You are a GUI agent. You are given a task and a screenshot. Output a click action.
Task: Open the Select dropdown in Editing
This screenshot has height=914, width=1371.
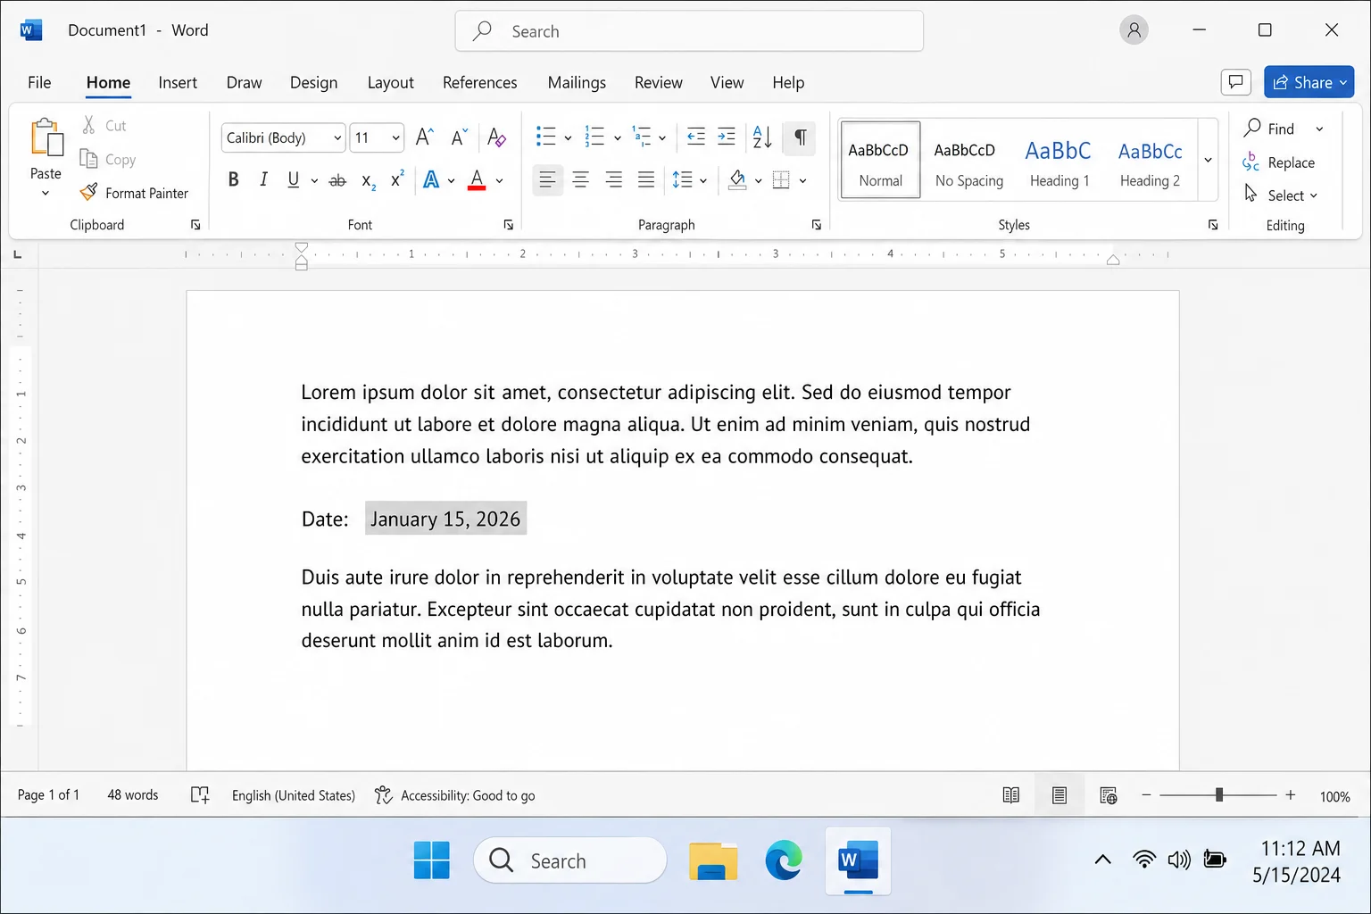pyautogui.click(x=1282, y=195)
